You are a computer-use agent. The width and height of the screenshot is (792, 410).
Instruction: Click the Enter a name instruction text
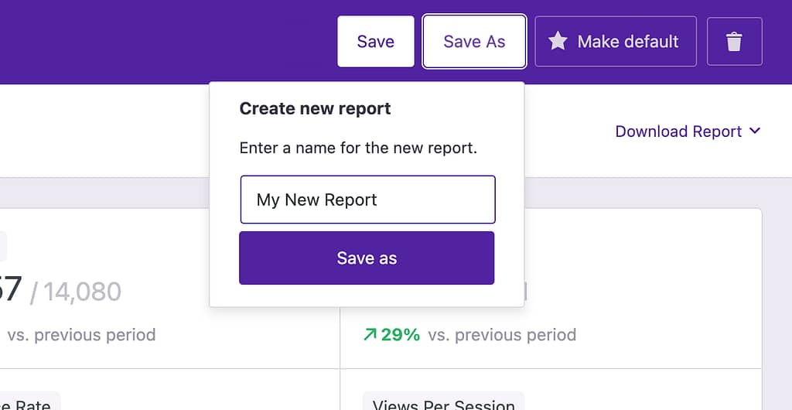tap(358, 148)
